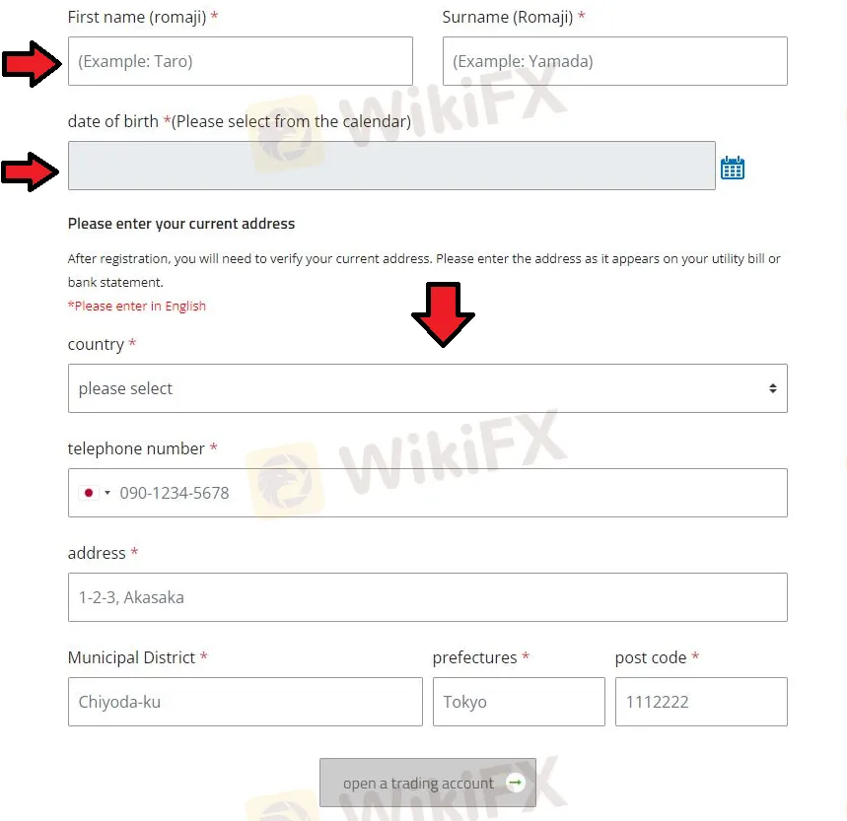Open the date of birth calendar picker
Image resolution: width=847 pixels, height=821 pixels.
pos(732,168)
